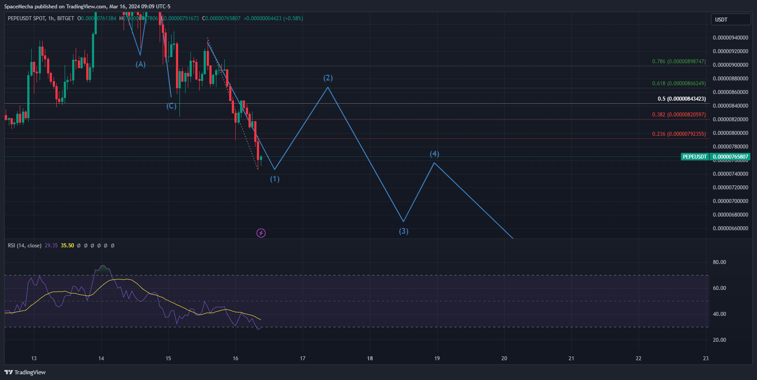Click the RSI 40.00 scale label
The width and height of the screenshot is (757, 380).
(x=720, y=314)
